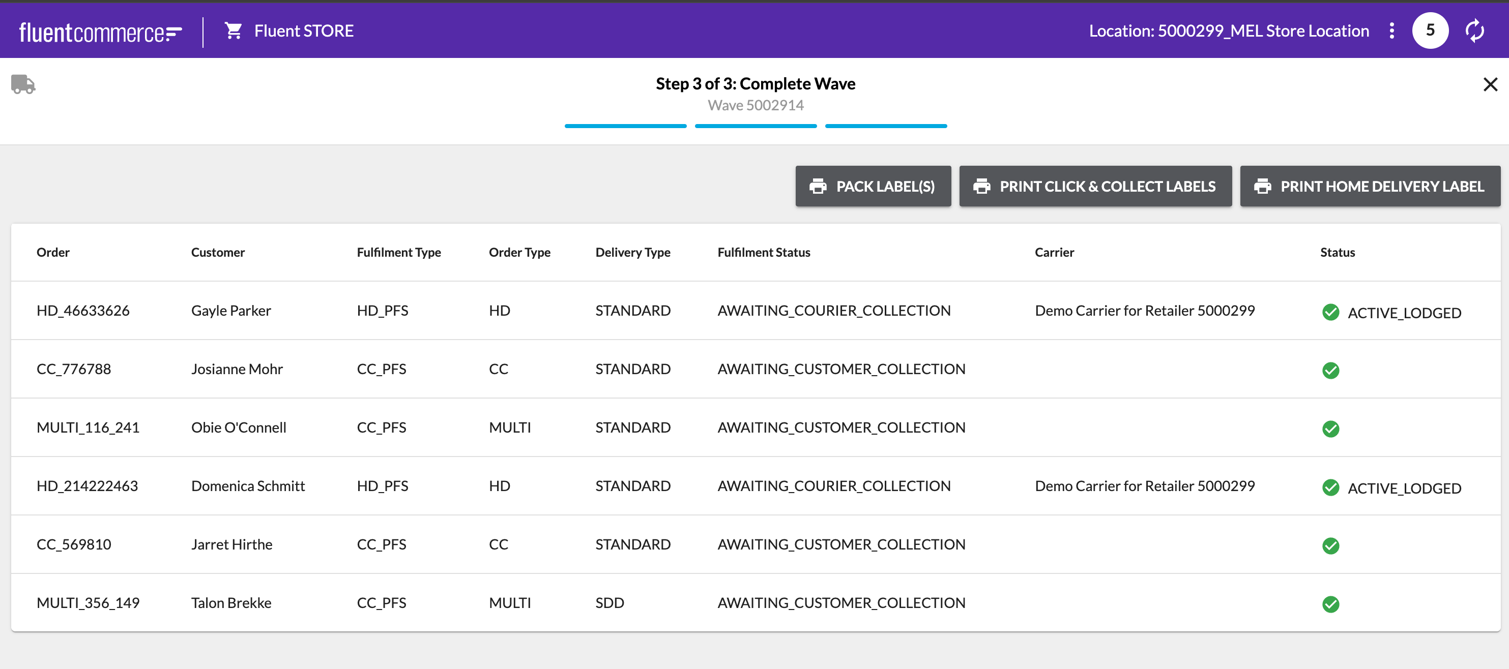Click the refresh sync icon in header
The width and height of the screenshot is (1509, 669).
tap(1474, 31)
